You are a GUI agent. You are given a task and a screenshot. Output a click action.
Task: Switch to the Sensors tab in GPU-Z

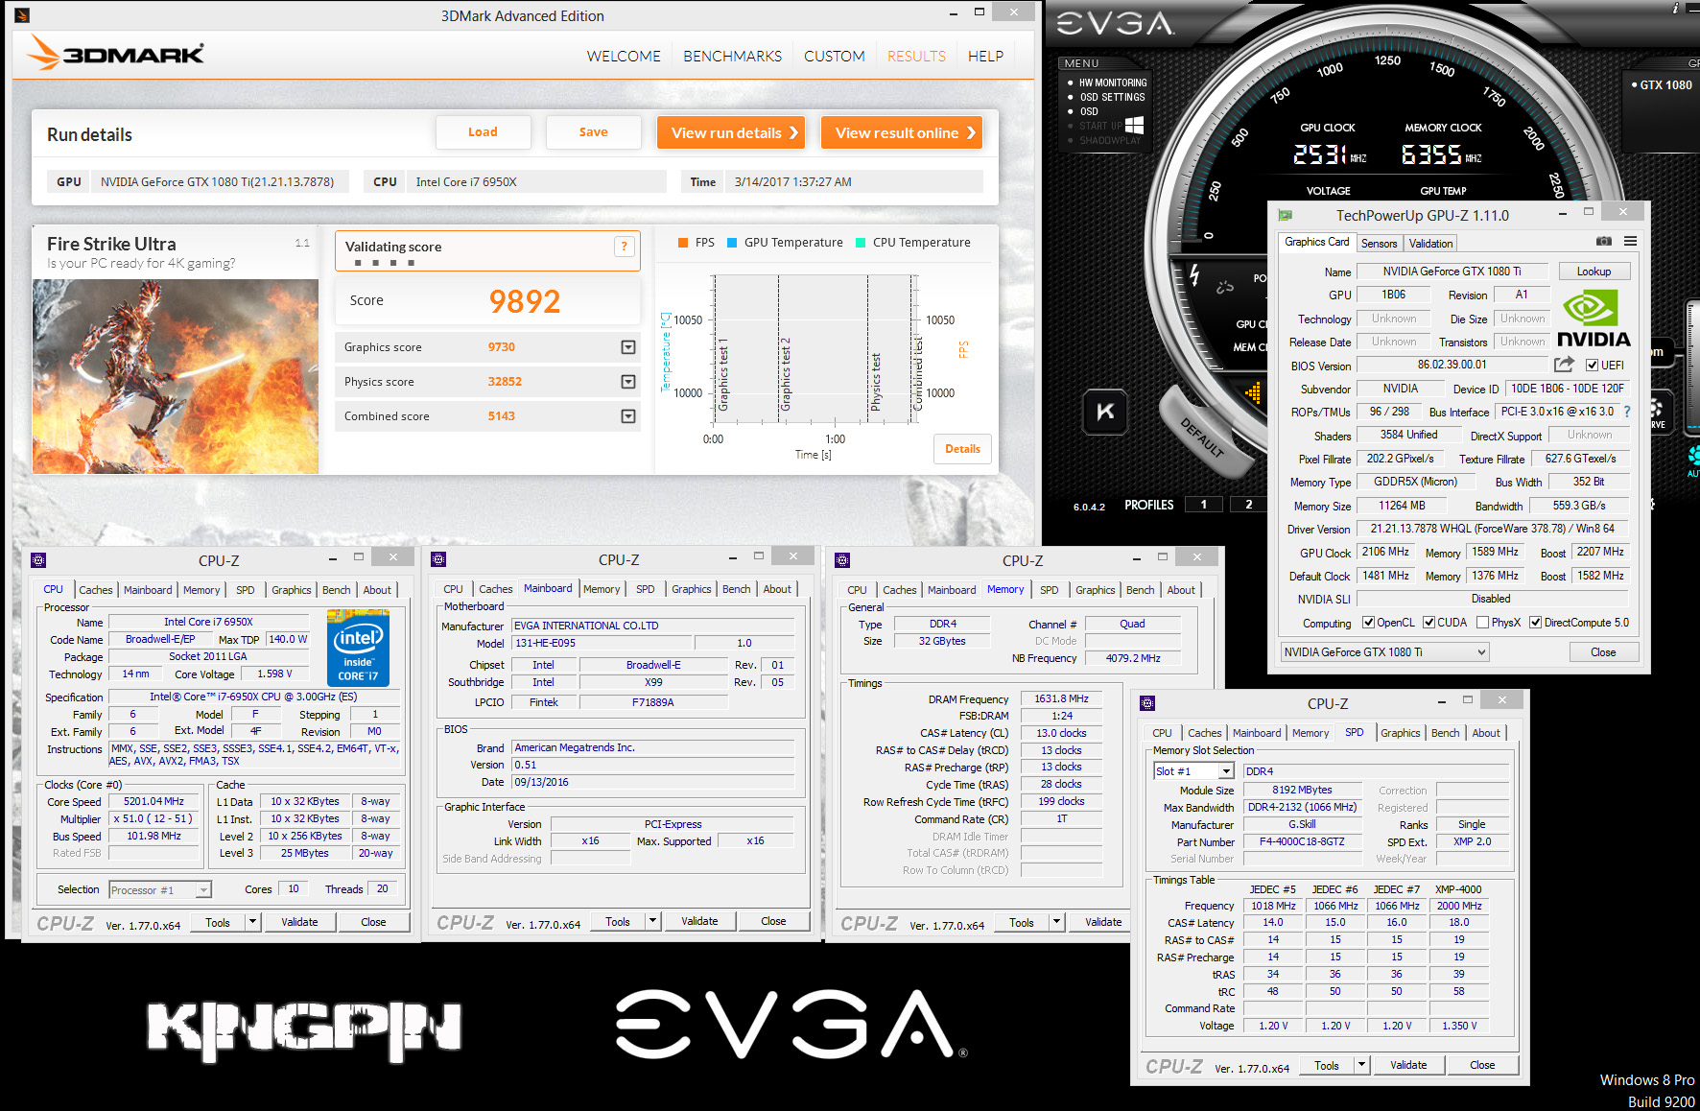tap(1379, 244)
